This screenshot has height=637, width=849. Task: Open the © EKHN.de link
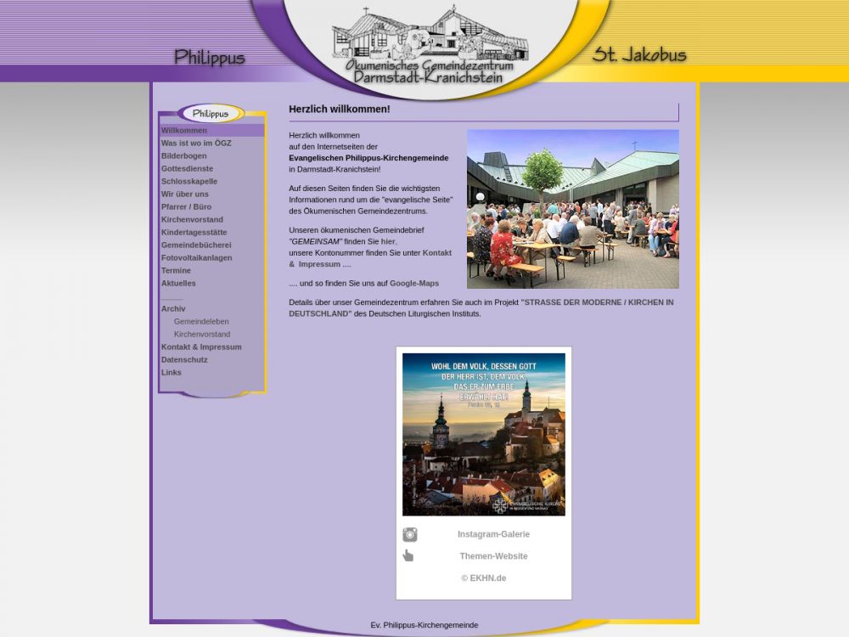point(484,578)
